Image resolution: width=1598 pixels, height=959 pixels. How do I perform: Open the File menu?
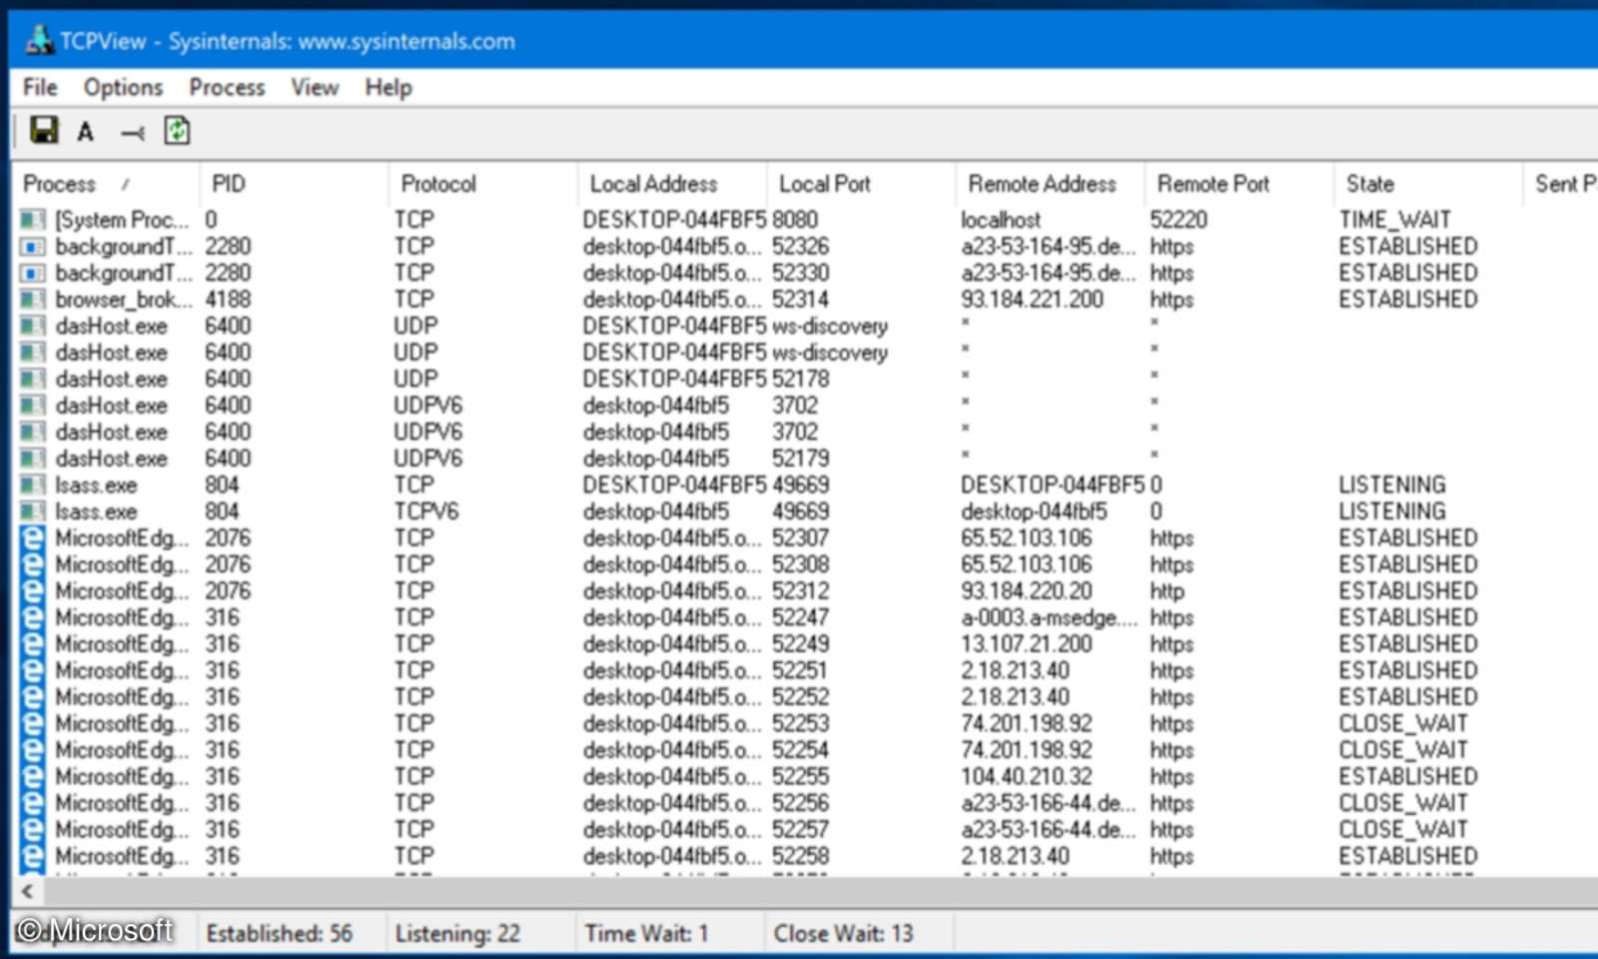[x=40, y=88]
